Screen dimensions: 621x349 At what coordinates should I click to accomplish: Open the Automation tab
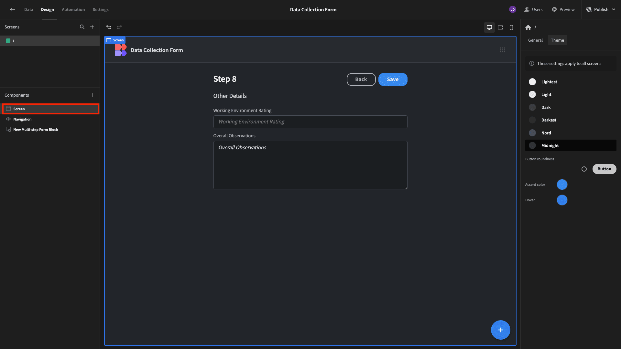tap(73, 10)
